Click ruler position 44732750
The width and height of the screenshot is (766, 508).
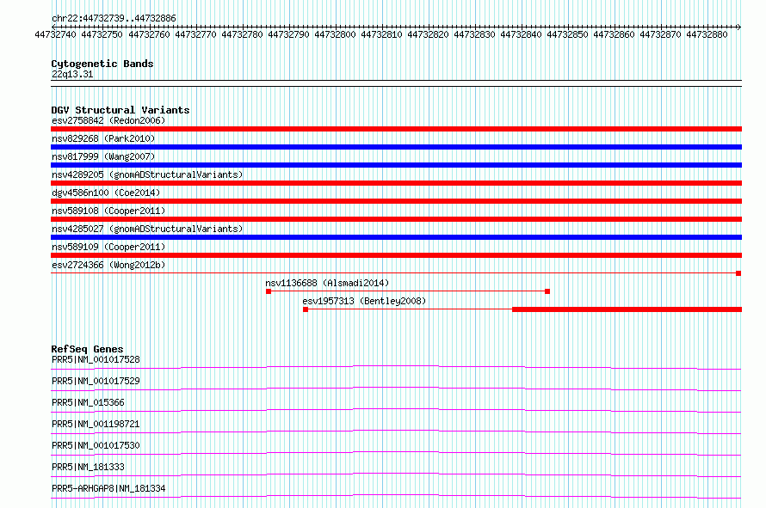(102, 34)
